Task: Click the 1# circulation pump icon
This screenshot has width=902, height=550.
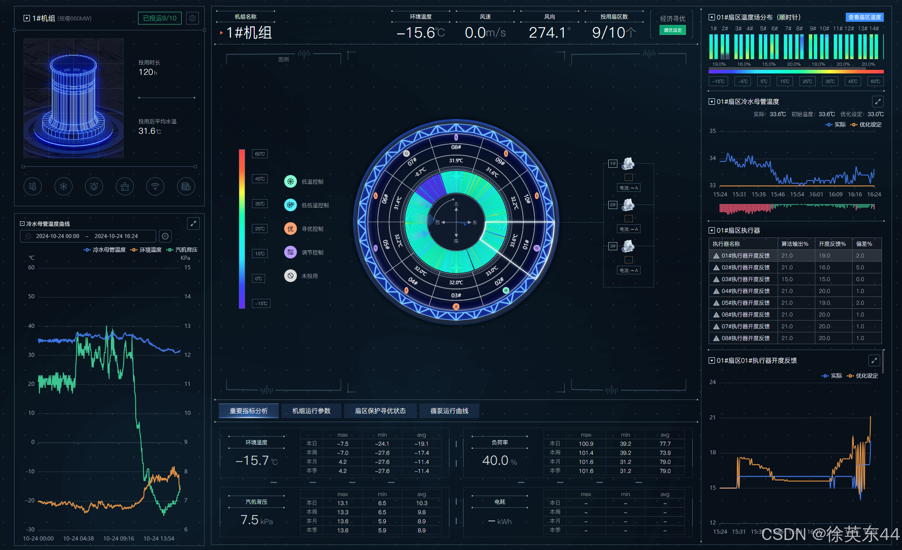Action: click(628, 163)
